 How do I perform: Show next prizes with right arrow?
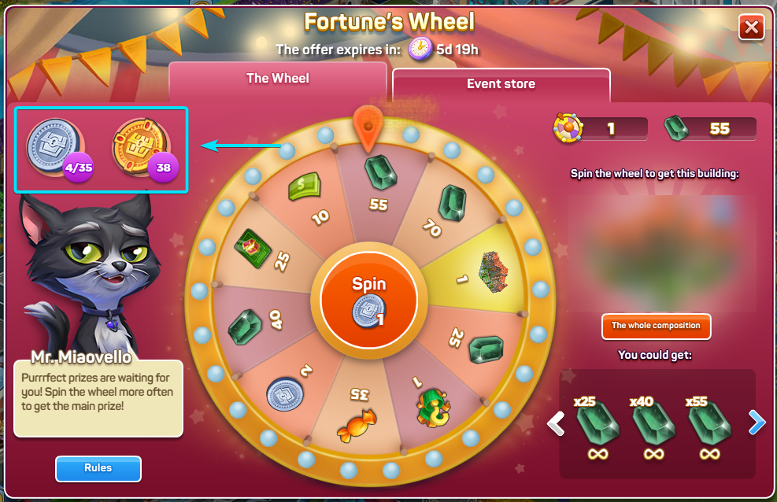pyautogui.click(x=757, y=423)
